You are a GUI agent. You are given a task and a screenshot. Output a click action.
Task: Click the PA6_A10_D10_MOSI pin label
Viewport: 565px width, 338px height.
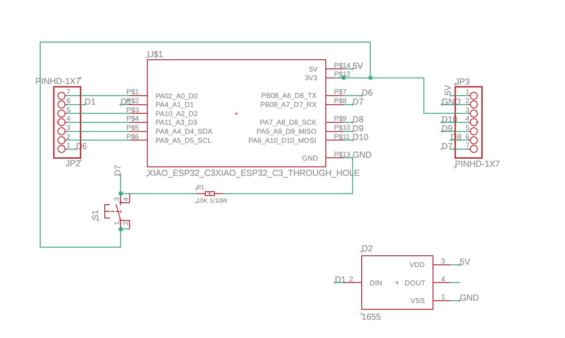point(282,141)
